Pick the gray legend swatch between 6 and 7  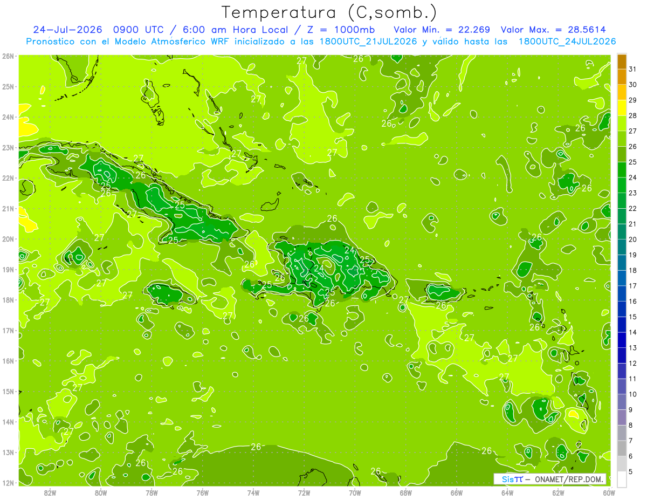click(x=622, y=448)
